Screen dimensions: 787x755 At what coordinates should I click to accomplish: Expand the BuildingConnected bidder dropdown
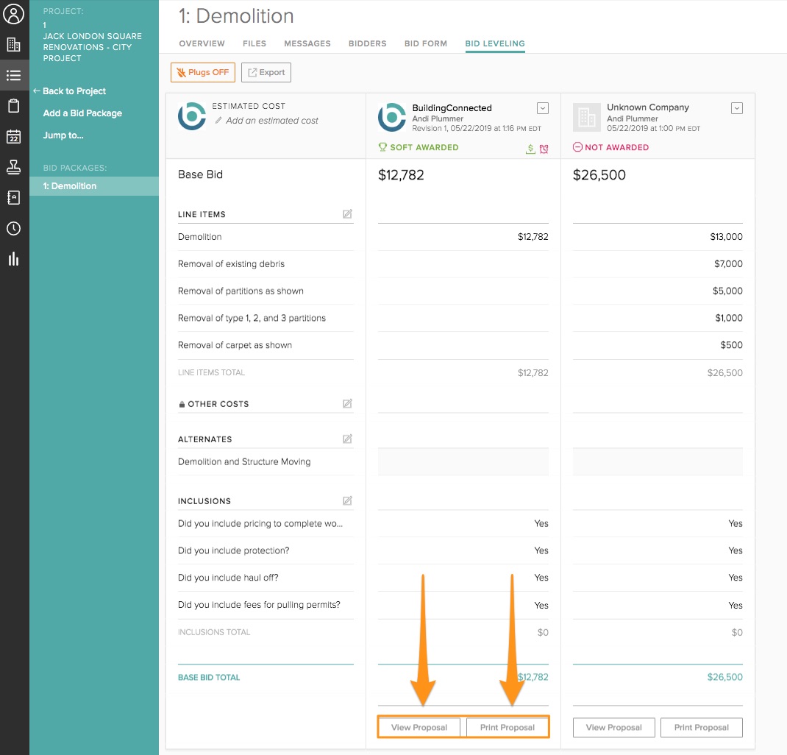(543, 108)
